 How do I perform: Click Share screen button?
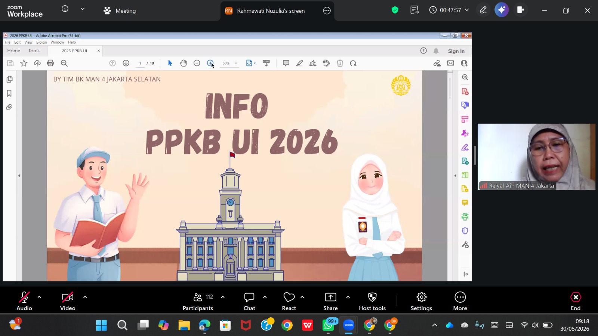click(330, 301)
